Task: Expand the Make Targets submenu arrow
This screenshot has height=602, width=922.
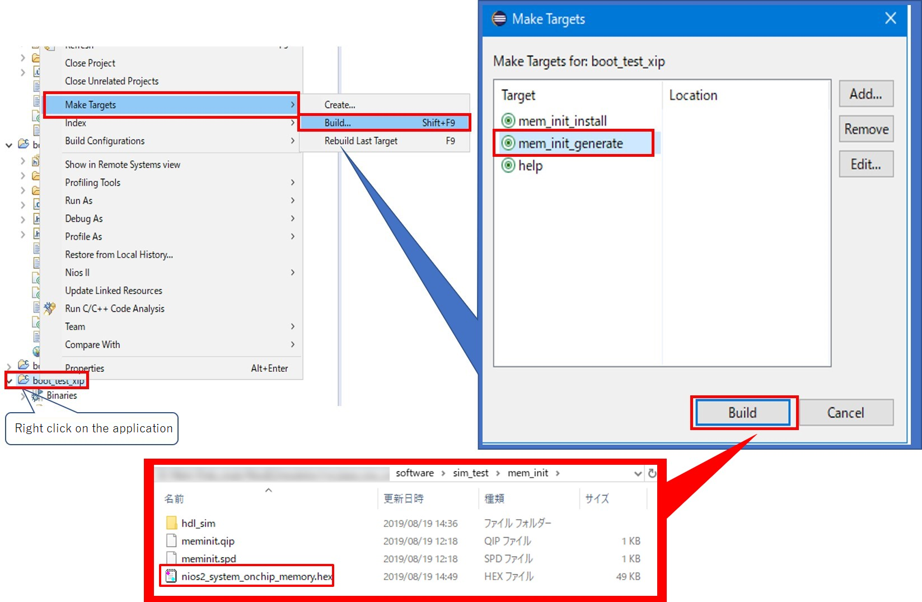Action: [292, 105]
